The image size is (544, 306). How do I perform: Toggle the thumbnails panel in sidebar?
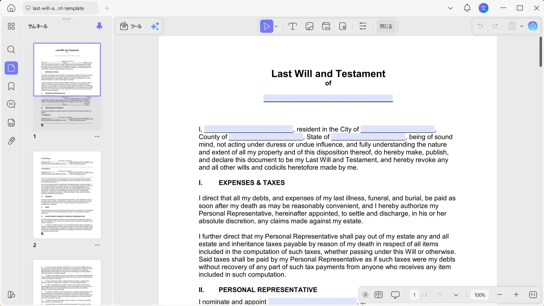click(11, 68)
